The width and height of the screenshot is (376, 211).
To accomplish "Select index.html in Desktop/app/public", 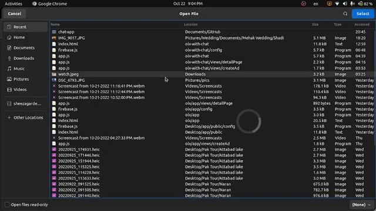I will coord(212,132).
